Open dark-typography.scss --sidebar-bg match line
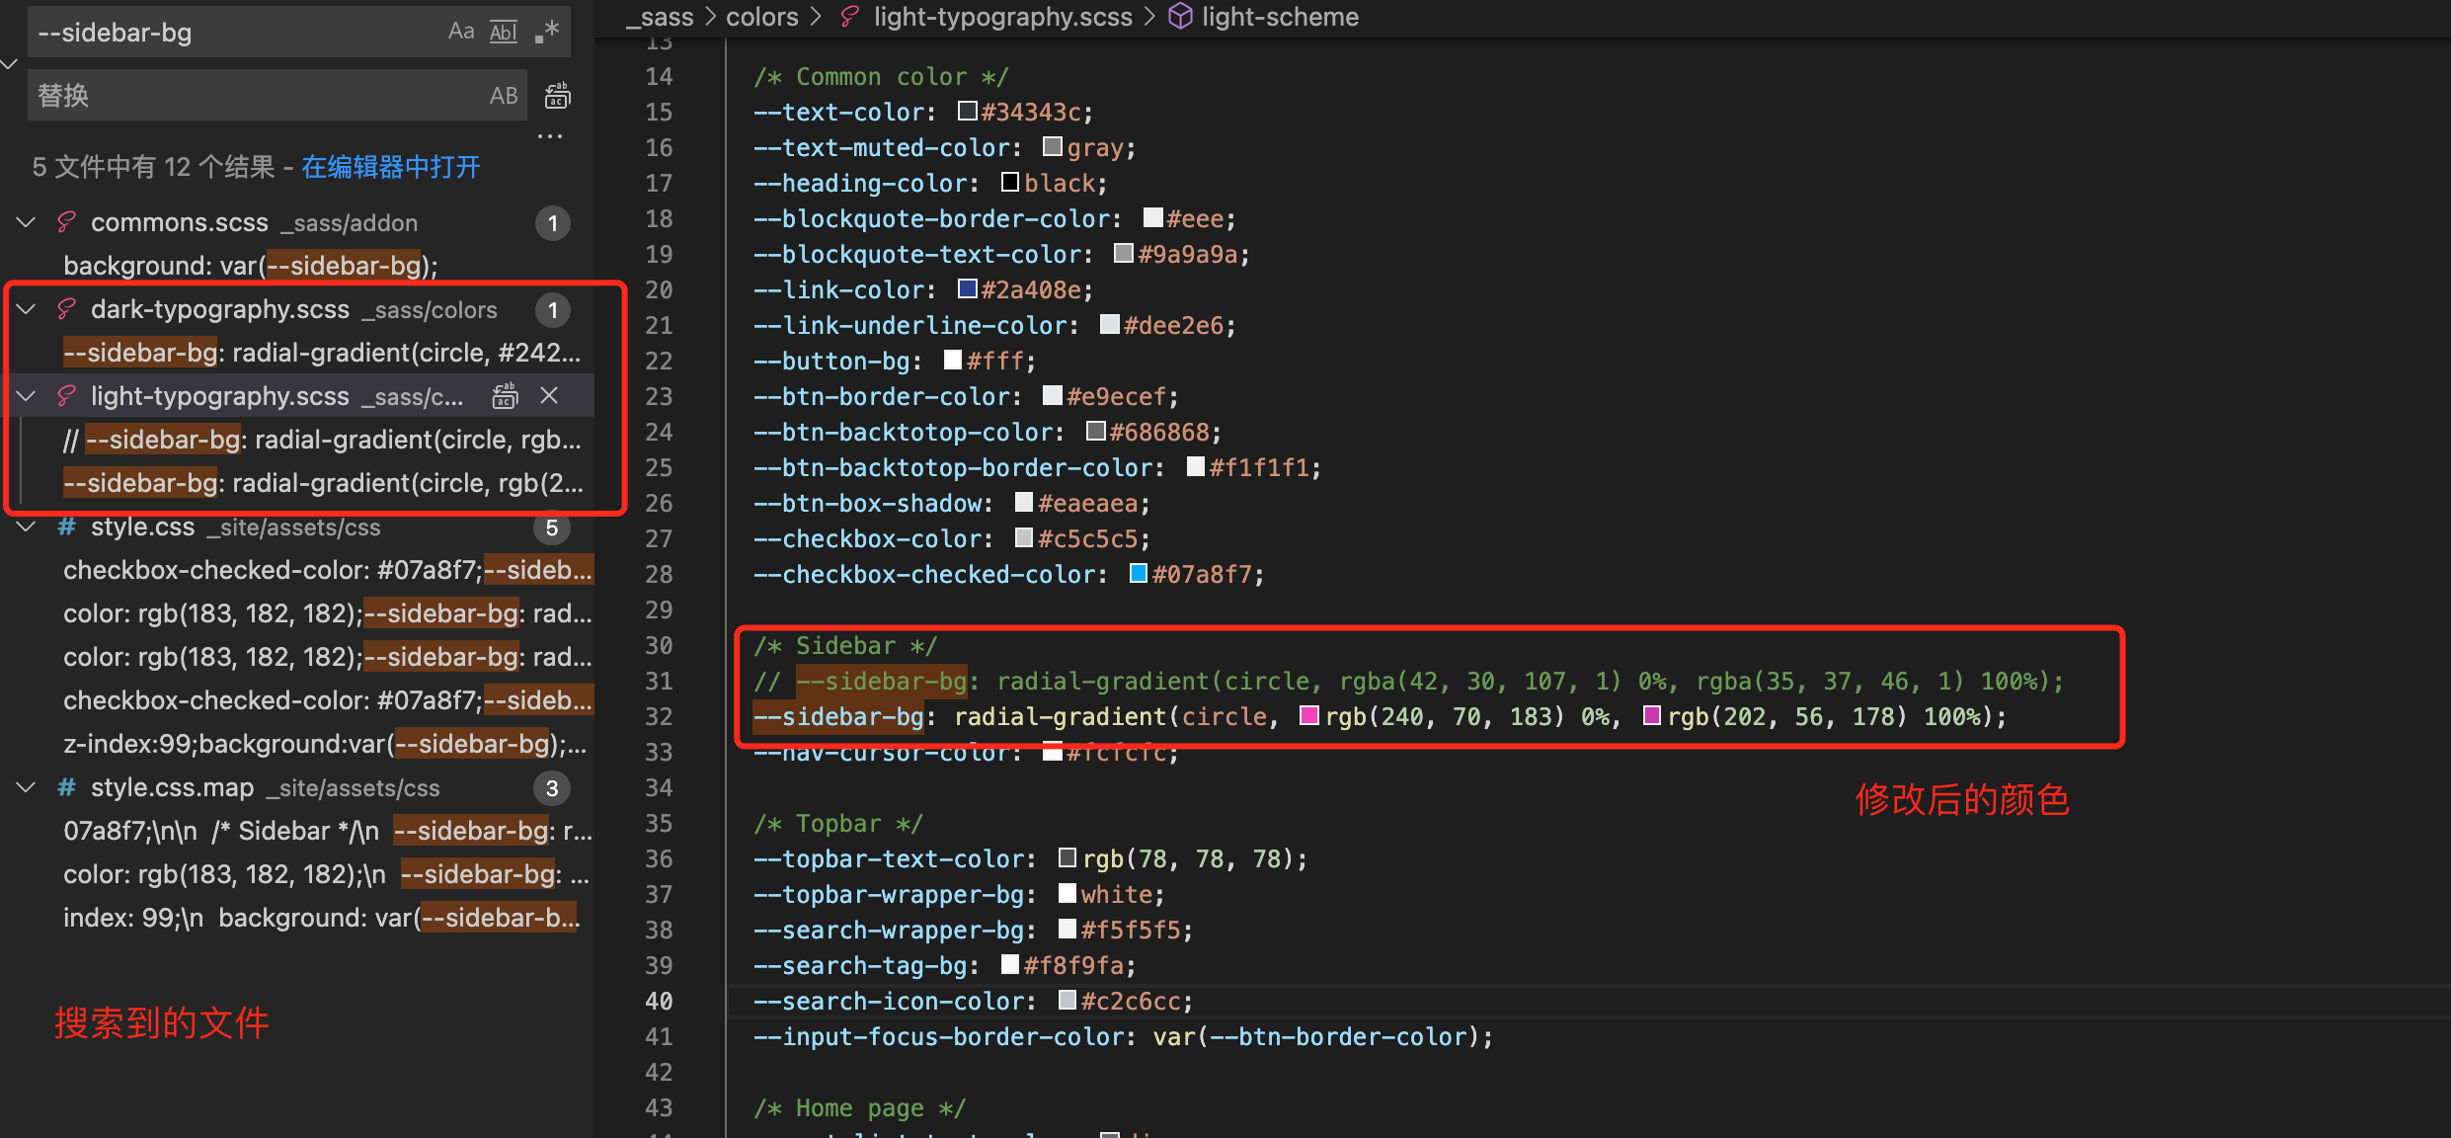Viewport: 2451px width, 1138px height. coord(322,353)
